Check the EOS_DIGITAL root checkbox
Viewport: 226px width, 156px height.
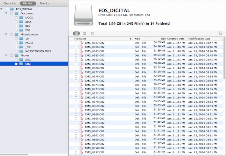click(7, 9)
